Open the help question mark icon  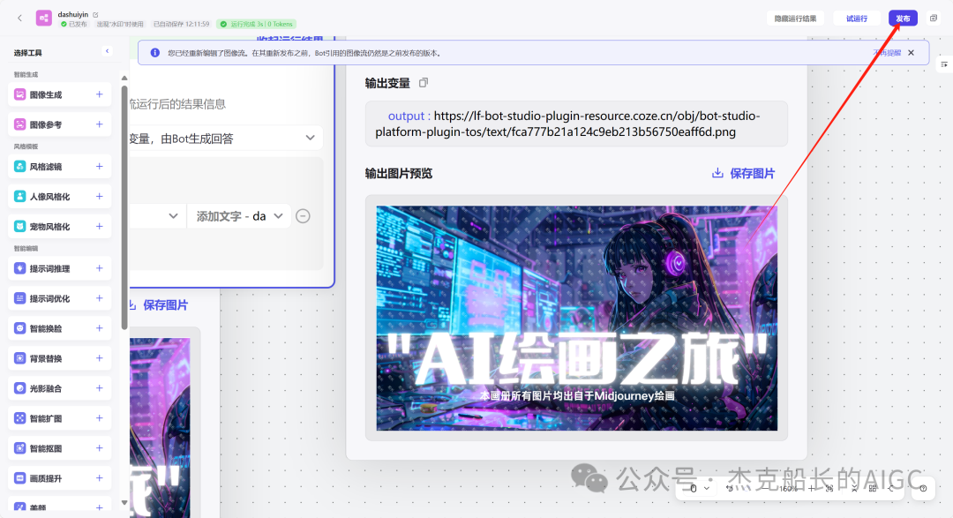click(923, 488)
